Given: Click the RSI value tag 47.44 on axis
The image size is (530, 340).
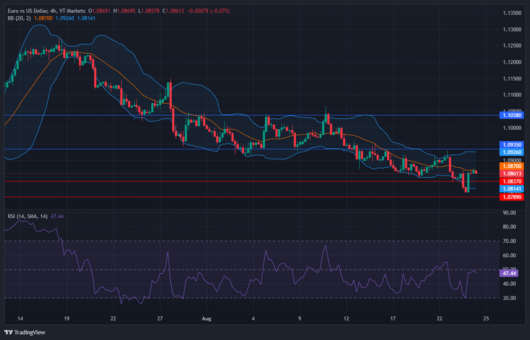Looking at the screenshot, I should click(512, 274).
